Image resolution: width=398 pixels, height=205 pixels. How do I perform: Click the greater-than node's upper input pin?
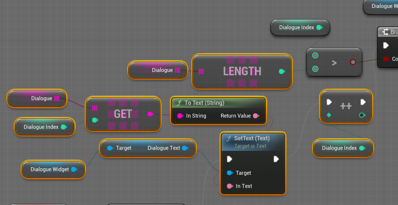coord(315,56)
